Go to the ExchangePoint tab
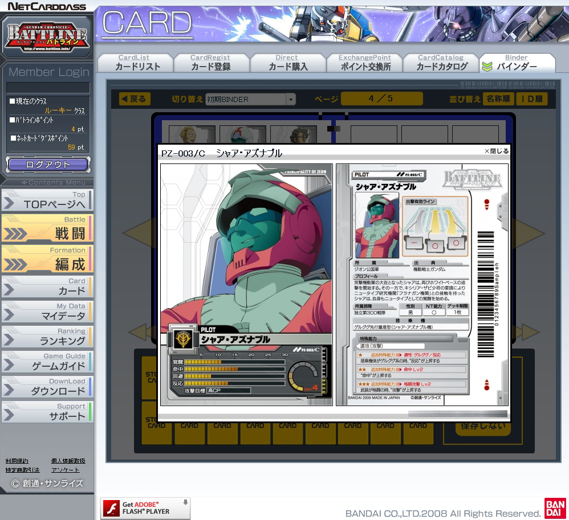The width and height of the screenshot is (569, 520). (365, 63)
